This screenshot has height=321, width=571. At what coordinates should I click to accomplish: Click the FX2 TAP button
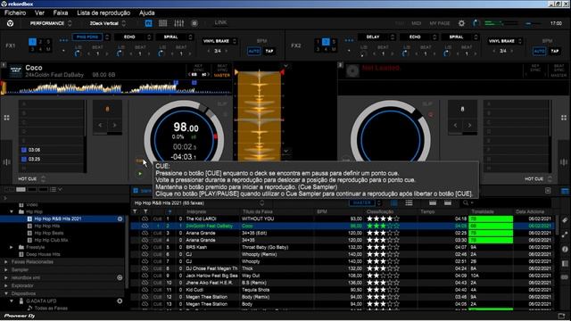[555, 52]
